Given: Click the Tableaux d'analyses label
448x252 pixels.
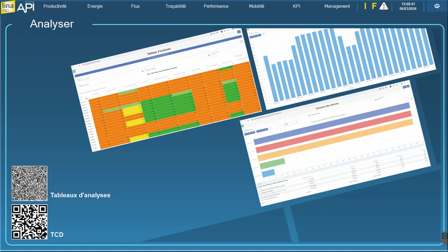Looking at the screenshot, I should tap(80, 195).
